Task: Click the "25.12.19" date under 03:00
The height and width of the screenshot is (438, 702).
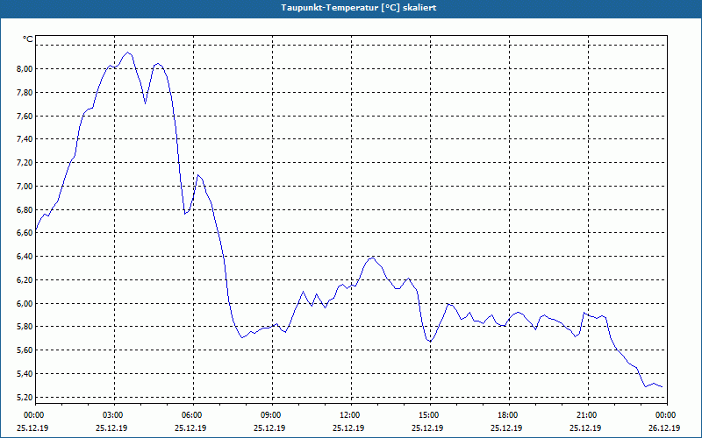Action: [x=111, y=427]
